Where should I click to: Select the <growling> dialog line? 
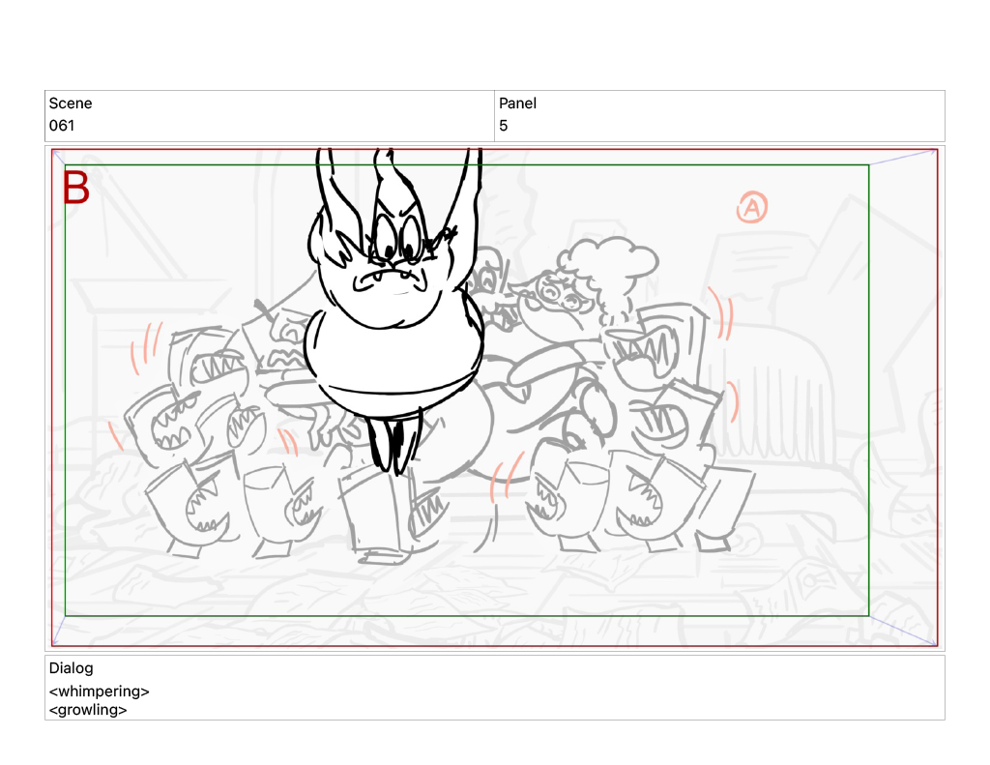pyautogui.click(x=88, y=710)
